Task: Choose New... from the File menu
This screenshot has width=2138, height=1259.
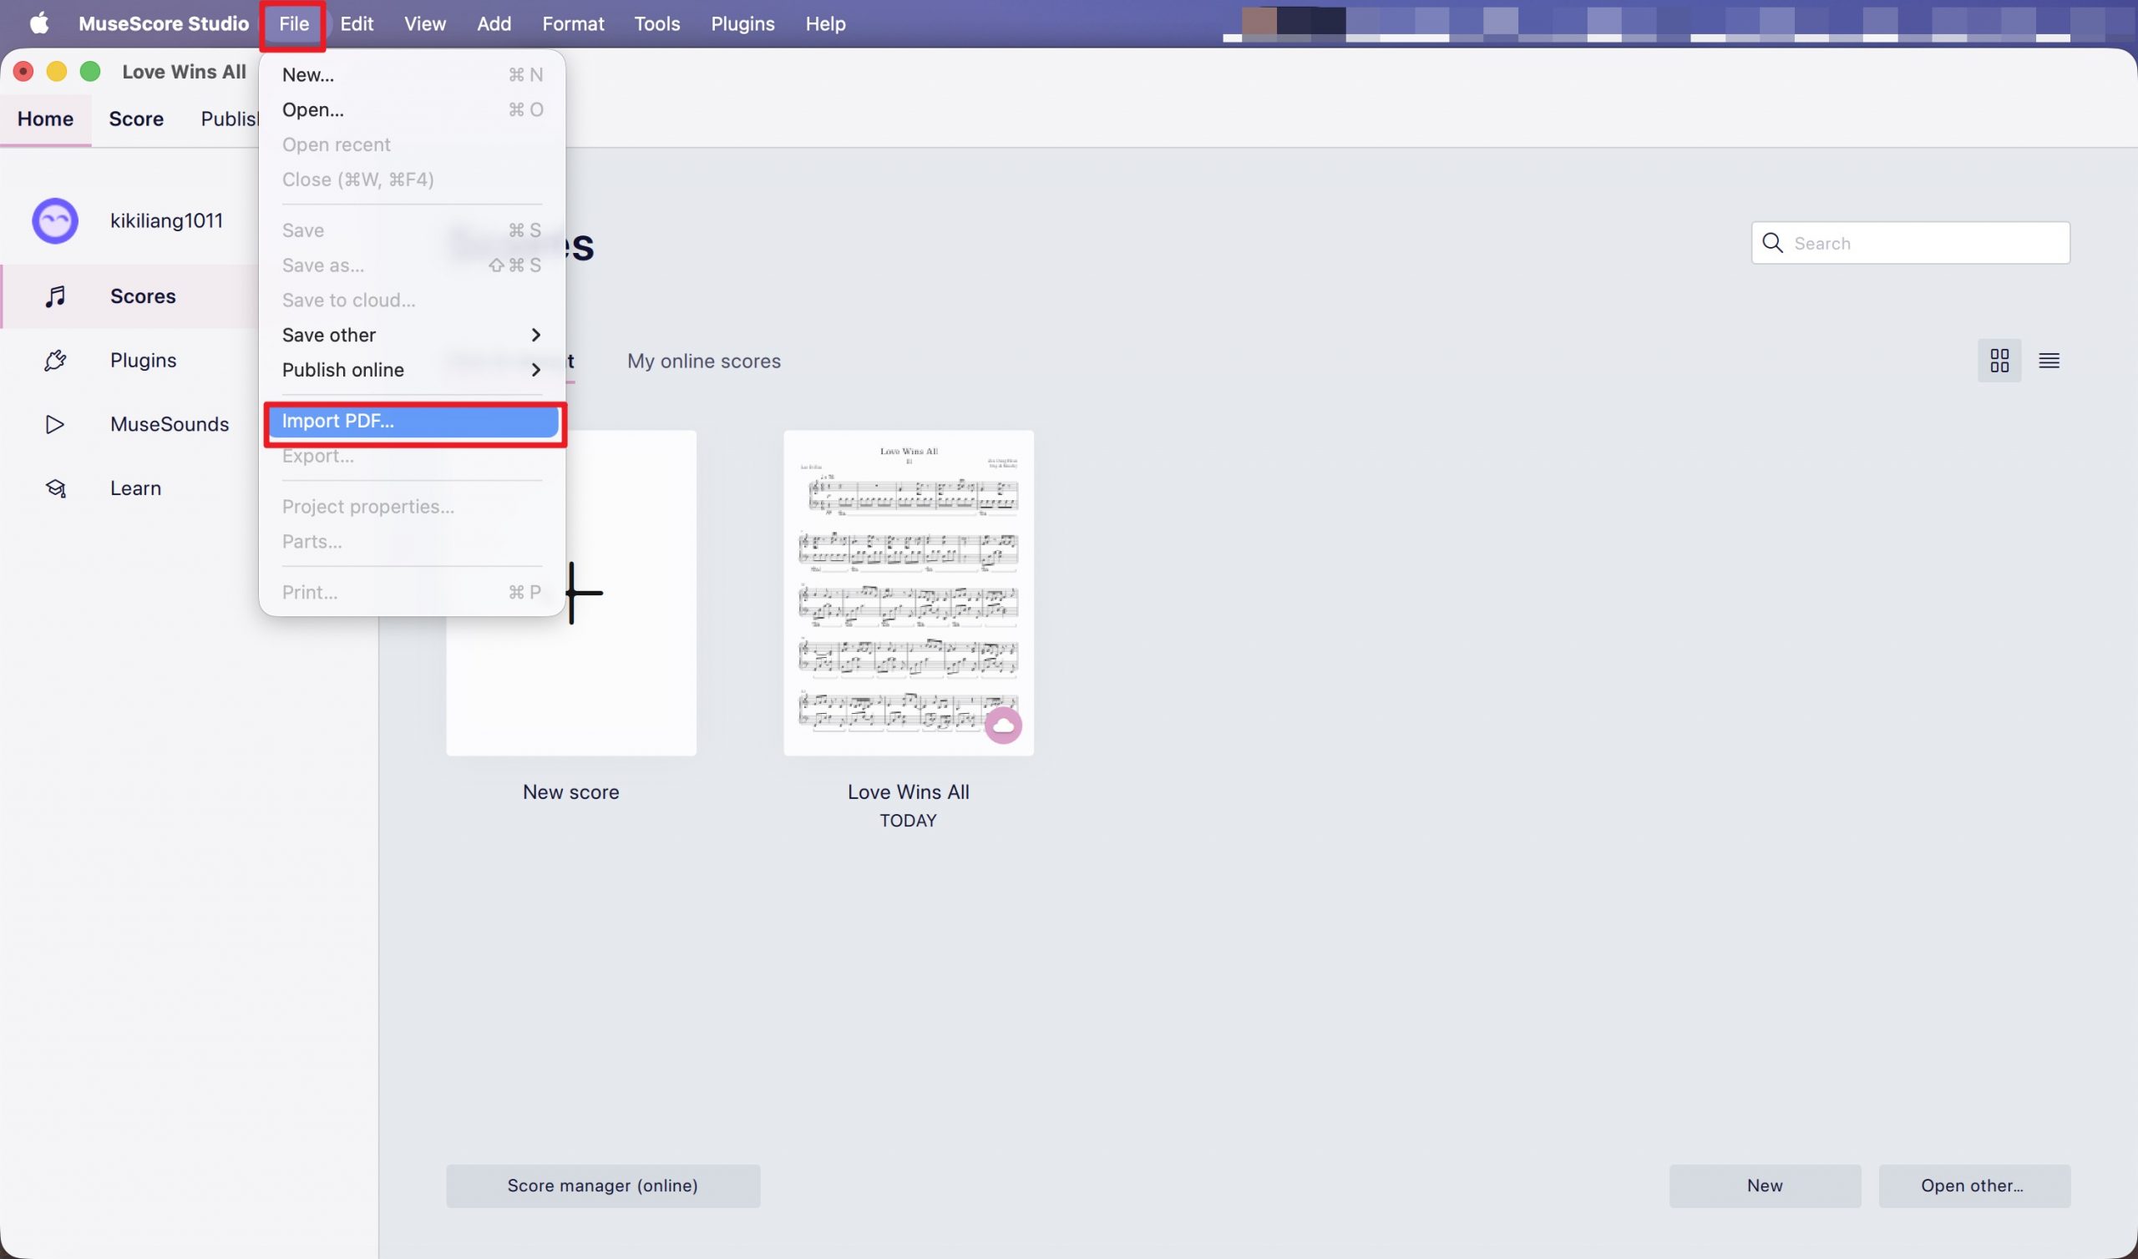Action: [x=413, y=74]
